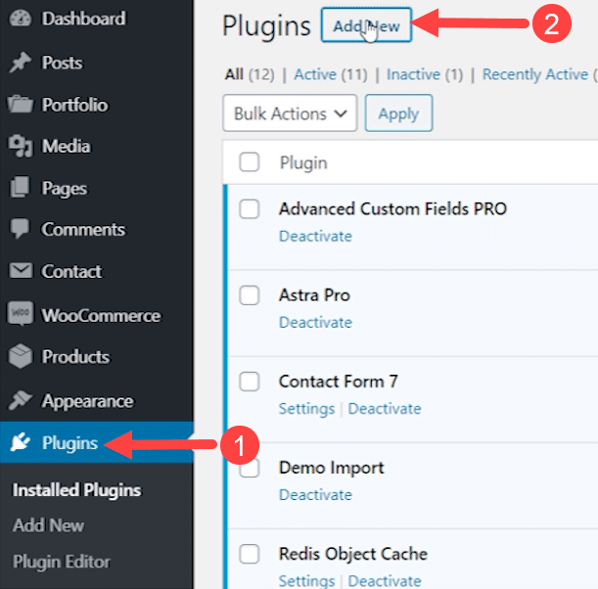Click the Products box icon

pyautogui.click(x=20, y=356)
